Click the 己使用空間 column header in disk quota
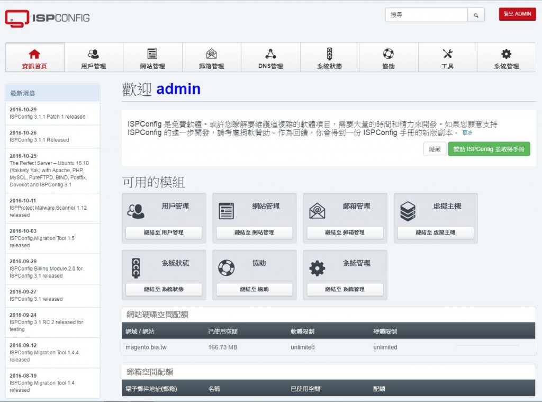Viewport: 542px width, 402px height. click(x=223, y=332)
